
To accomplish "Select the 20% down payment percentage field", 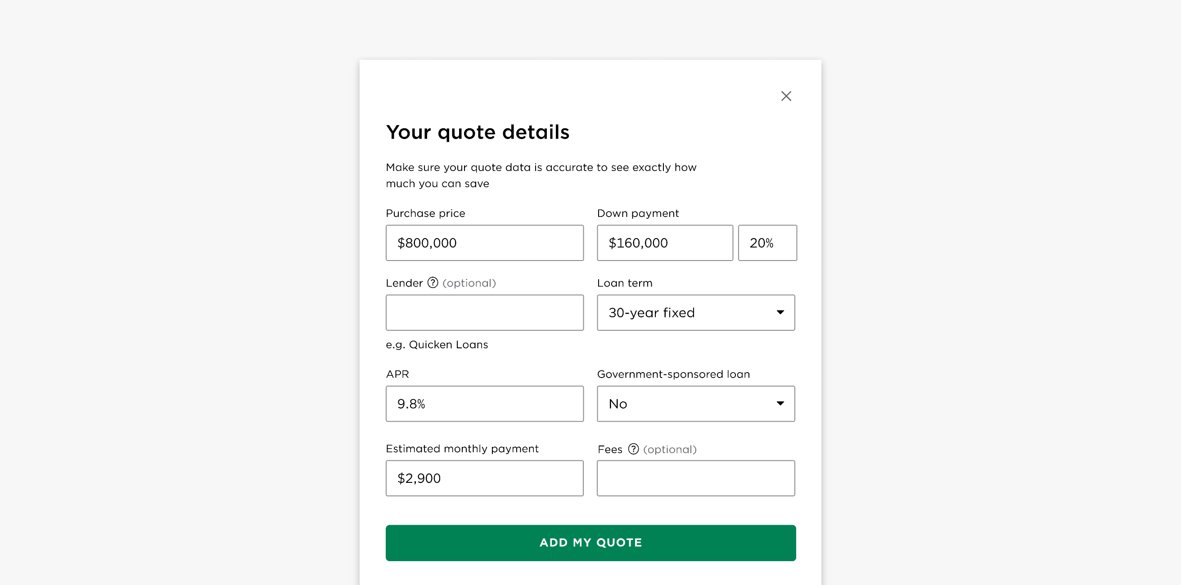I will click(x=767, y=243).
